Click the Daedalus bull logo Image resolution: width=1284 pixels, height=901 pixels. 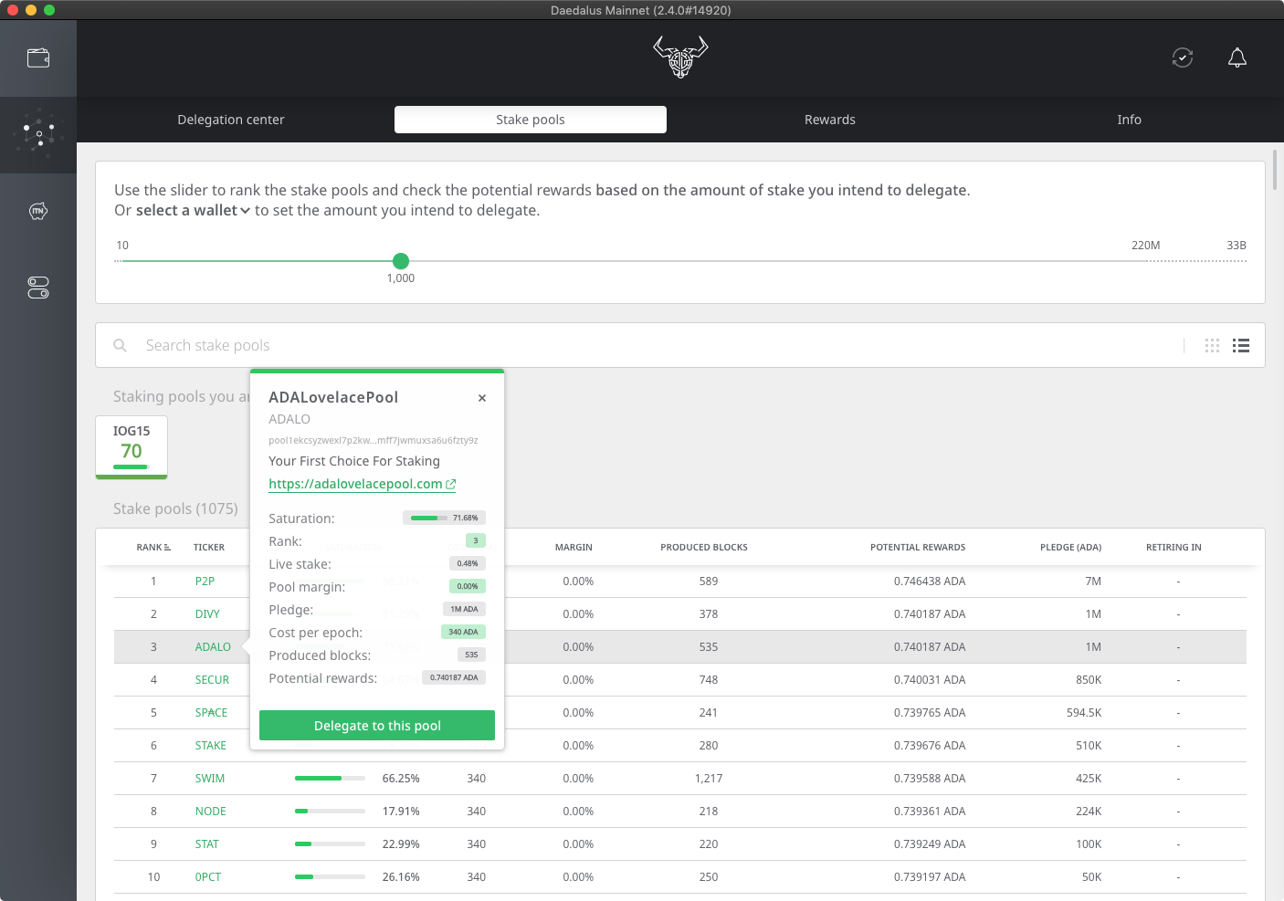[680, 57]
